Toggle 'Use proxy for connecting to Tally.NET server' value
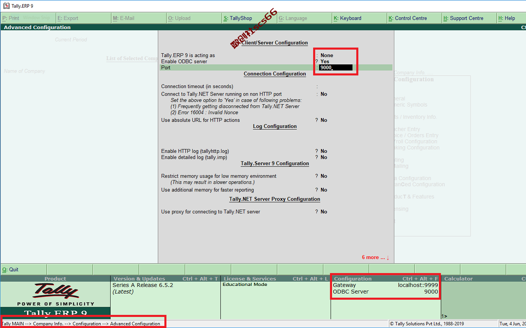Image resolution: width=526 pixels, height=328 pixels. 324,212
